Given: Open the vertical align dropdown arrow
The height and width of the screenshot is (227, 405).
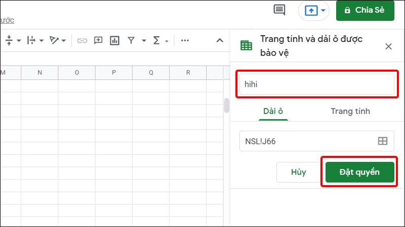Looking at the screenshot, I should pos(19,40).
